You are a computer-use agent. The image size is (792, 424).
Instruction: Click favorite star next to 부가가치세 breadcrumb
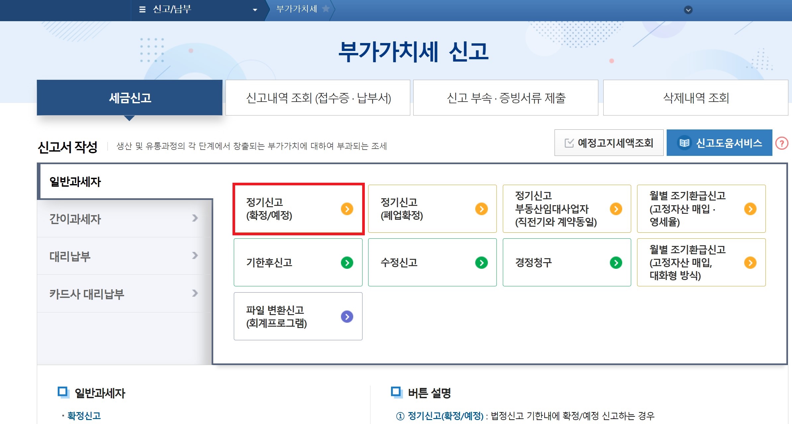point(326,9)
